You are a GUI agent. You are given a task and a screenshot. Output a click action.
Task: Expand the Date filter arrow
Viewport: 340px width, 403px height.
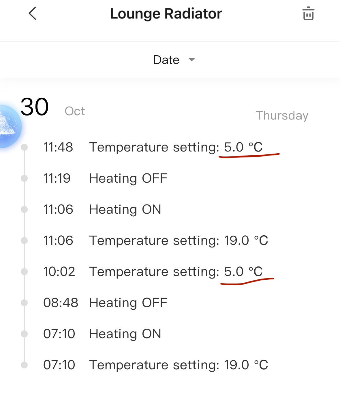[x=192, y=60]
